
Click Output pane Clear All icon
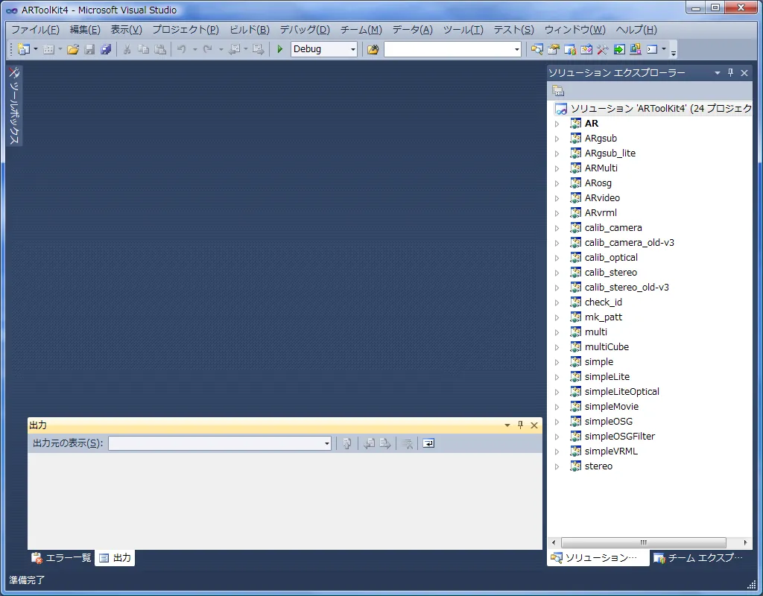[408, 443]
